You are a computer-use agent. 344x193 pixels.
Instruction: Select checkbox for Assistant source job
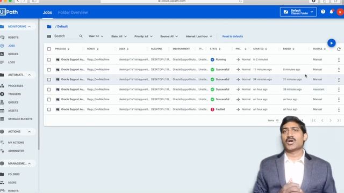tap(49, 90)
